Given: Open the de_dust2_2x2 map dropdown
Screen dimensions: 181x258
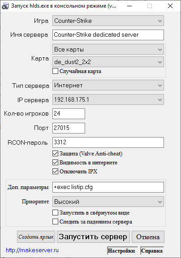Looking at the screenshot, I should 108,62.
